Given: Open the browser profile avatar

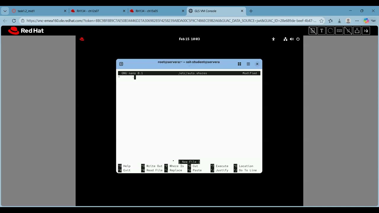Looking at the screenshot, I should (x=348, y=21).
